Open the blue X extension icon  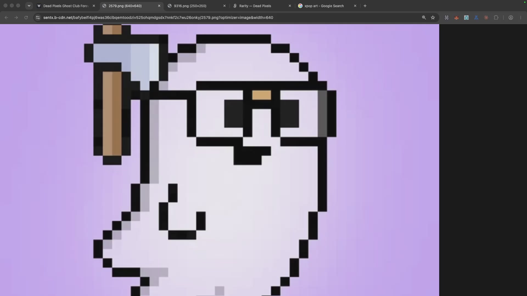click(476, 18)
